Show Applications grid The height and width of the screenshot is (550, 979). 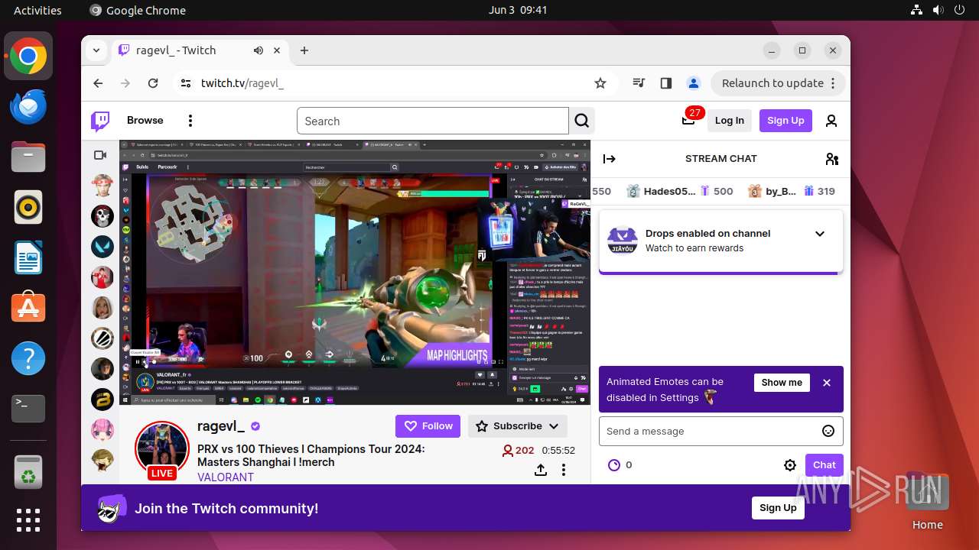pyautogui.click(x=28, y=520)
